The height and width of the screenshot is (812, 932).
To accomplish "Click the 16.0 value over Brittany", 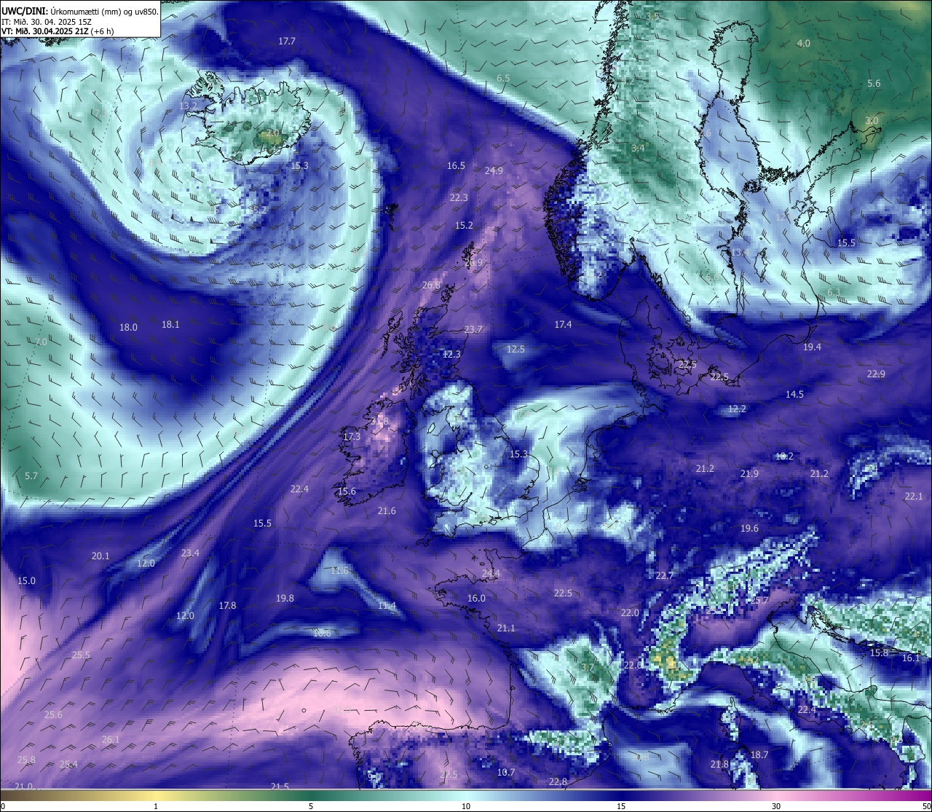I will pos(476,599).
